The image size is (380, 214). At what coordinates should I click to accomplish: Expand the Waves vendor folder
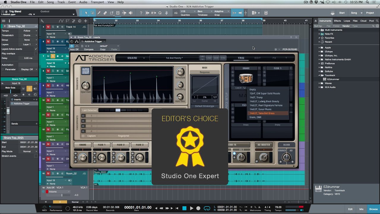click(319, 83)
